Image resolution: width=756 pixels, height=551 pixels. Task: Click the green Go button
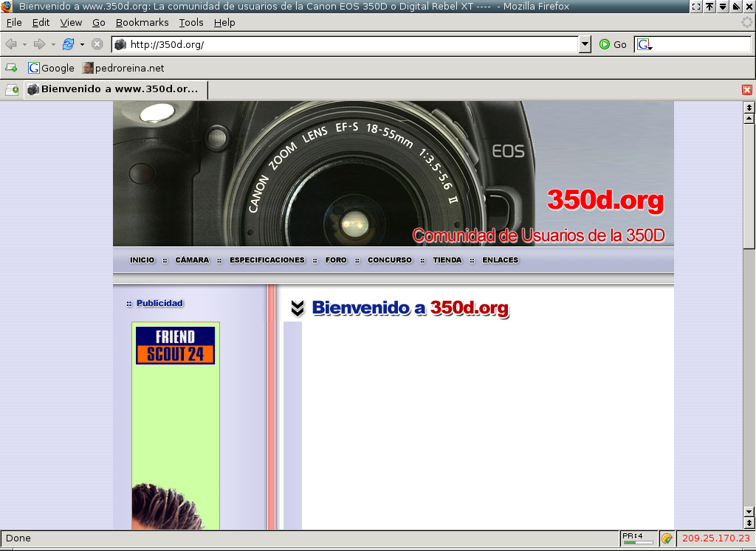(613, 44)
